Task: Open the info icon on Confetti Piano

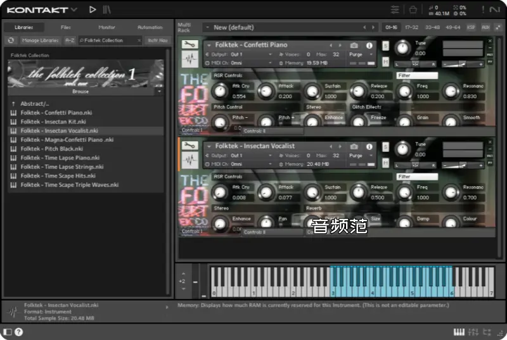Action: click(369, 45)
